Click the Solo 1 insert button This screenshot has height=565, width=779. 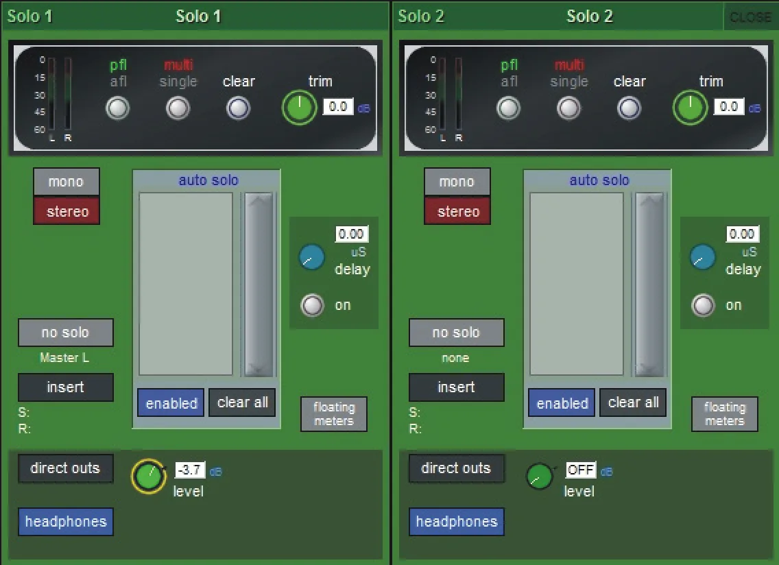tap(66, 387)
